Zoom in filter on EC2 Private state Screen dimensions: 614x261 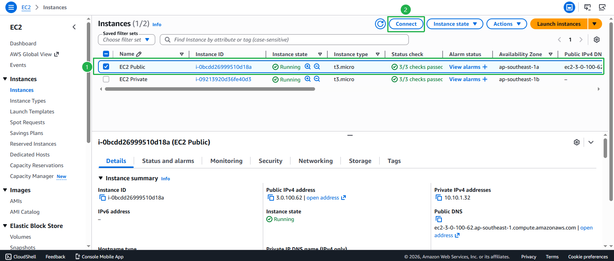click(307, 79)
